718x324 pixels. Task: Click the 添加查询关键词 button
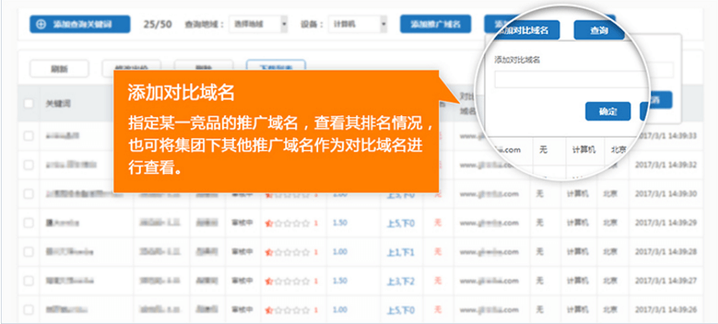[80, 25]
